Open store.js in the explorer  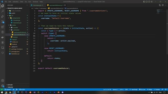pyautogui.click(x=15, y=37)
